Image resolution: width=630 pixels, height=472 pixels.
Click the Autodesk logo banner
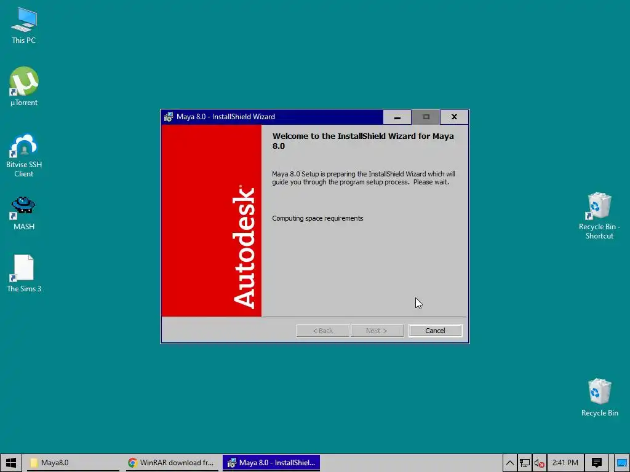click(212, 221)
